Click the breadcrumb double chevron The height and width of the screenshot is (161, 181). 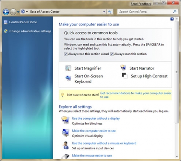27,12
